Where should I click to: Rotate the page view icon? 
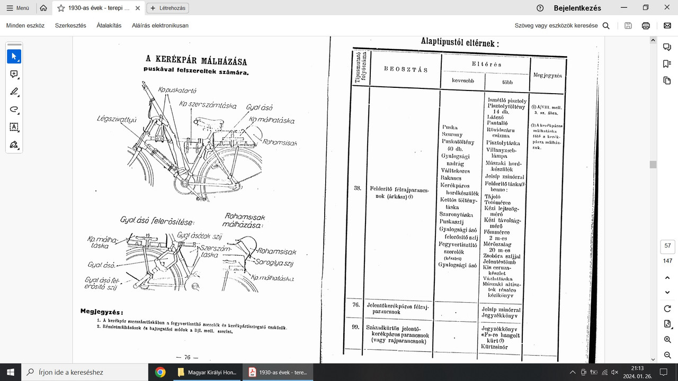(667, 309)
